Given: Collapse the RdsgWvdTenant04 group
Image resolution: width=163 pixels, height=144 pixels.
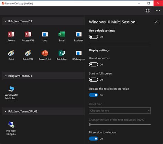Looking at the screenshot, I should 6,76.
